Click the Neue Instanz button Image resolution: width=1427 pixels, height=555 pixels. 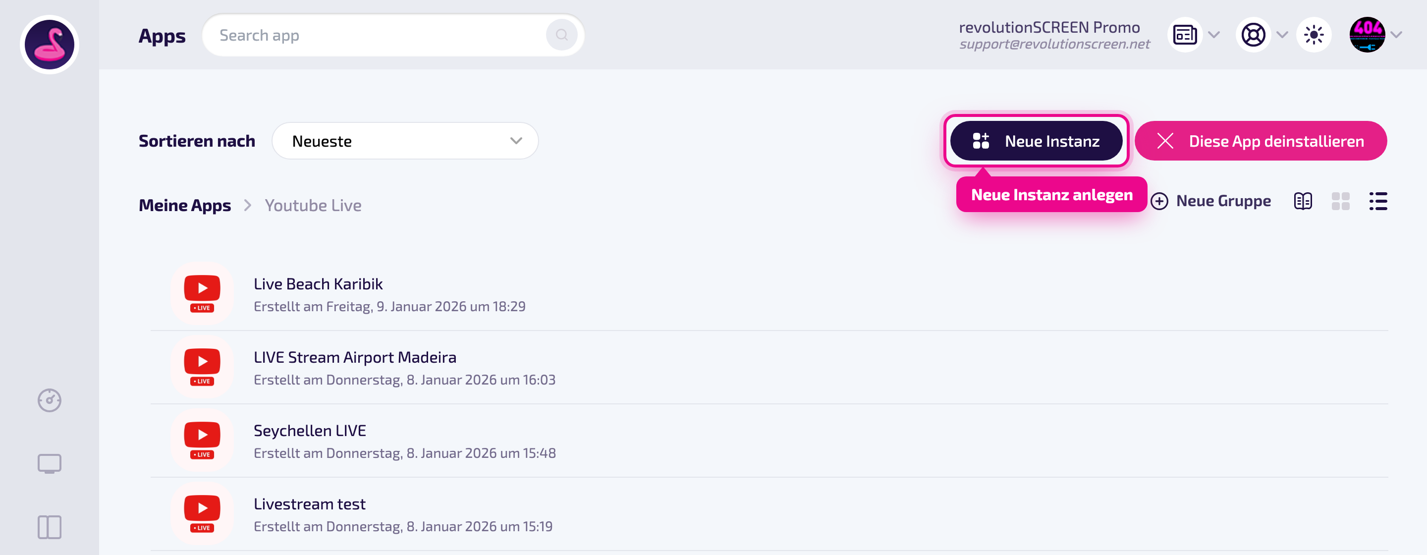(x=1036, y=141)
